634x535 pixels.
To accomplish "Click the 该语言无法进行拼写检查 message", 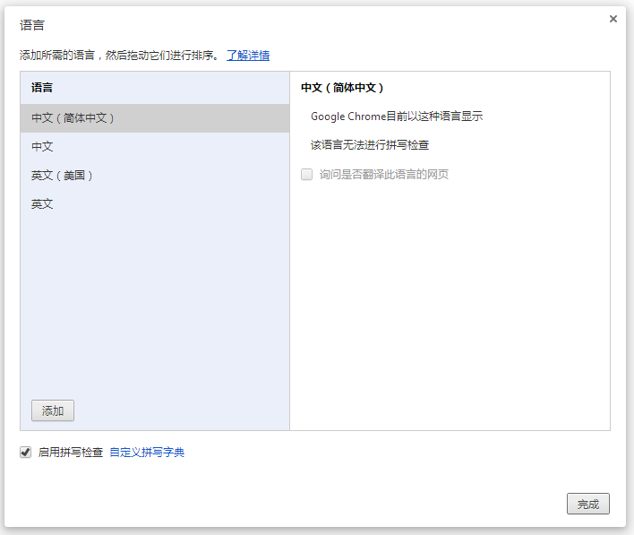I will pos(370,145).
